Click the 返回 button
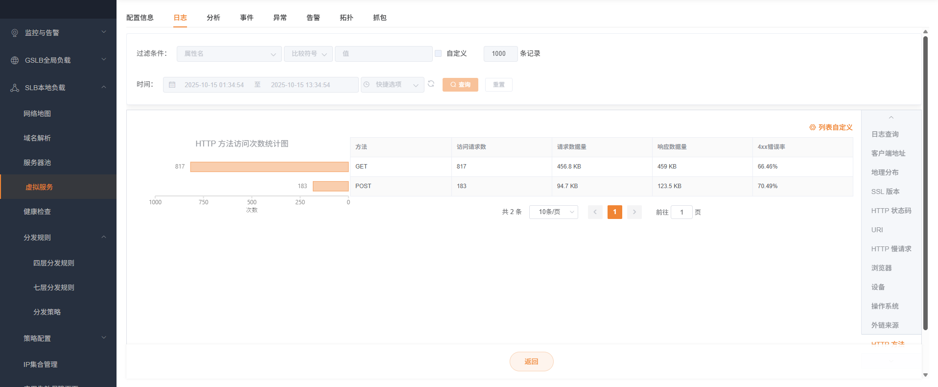The height and width of the screenshot is (387, 938). pos(531,362)
